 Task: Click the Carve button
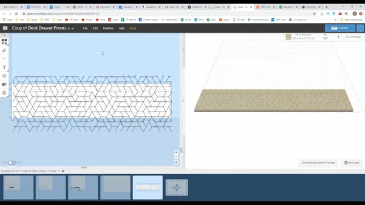click(340, 28)
